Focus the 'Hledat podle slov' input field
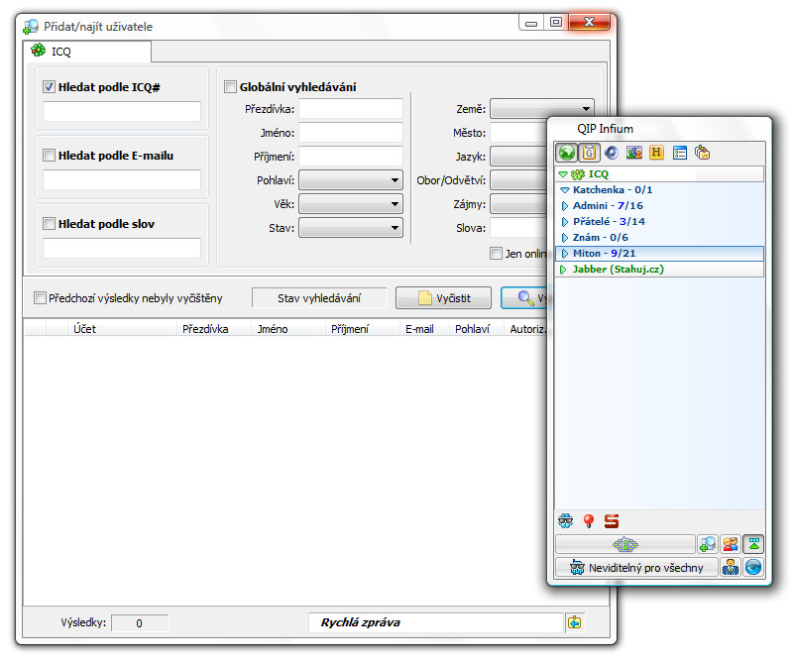Screen dimensions: 791x665 (122, 248)
